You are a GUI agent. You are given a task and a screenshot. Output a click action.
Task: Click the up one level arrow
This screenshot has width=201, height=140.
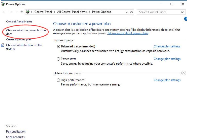[x=22, y=12]
